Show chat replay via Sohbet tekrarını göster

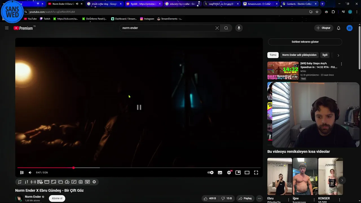click(x=305, y=42)
